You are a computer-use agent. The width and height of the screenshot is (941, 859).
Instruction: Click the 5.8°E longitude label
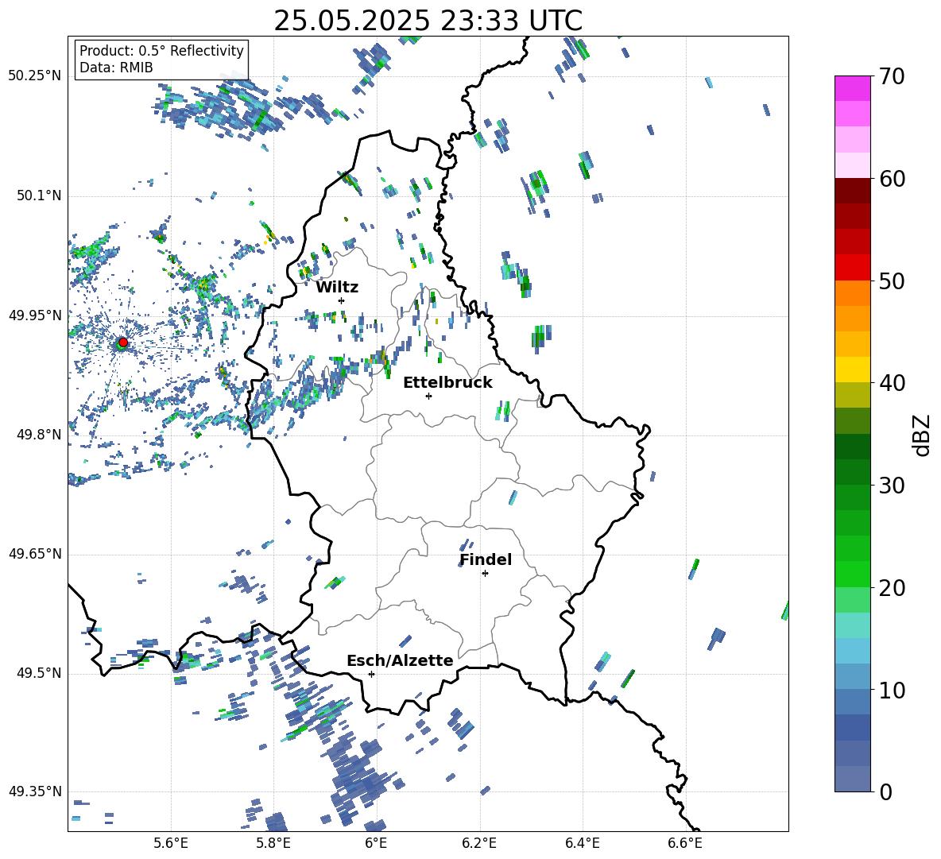(x=273, y=843)
